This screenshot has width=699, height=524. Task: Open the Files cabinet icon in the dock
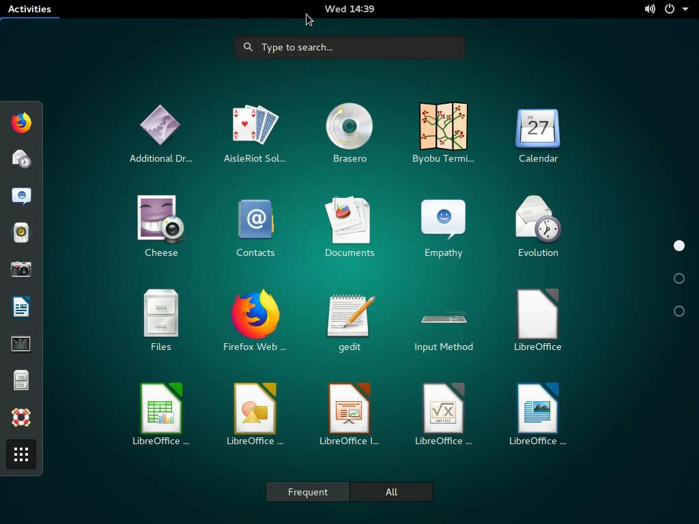click(21, 380)
